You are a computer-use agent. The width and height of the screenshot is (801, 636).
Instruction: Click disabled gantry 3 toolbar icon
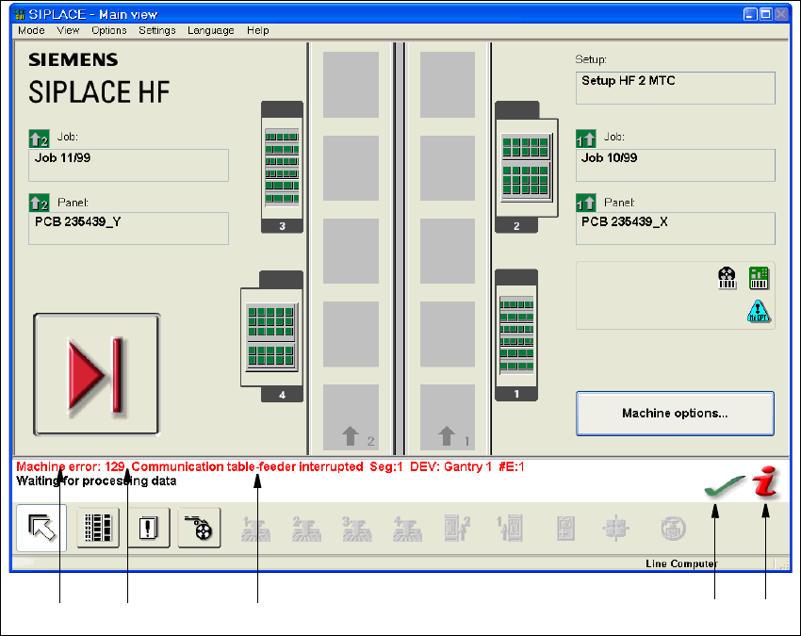pos(356,529)
